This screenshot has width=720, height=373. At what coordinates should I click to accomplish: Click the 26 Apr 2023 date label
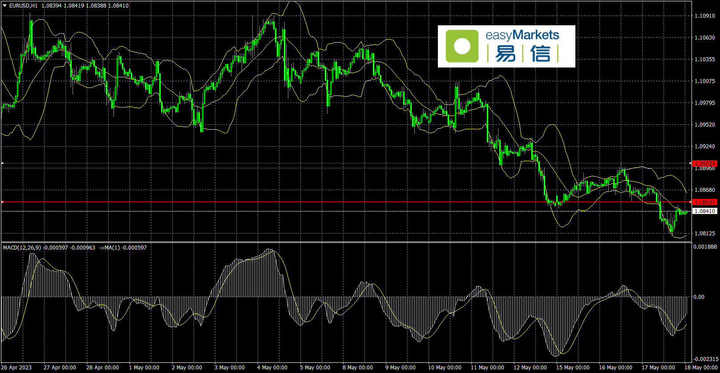[x=16, y=368]
